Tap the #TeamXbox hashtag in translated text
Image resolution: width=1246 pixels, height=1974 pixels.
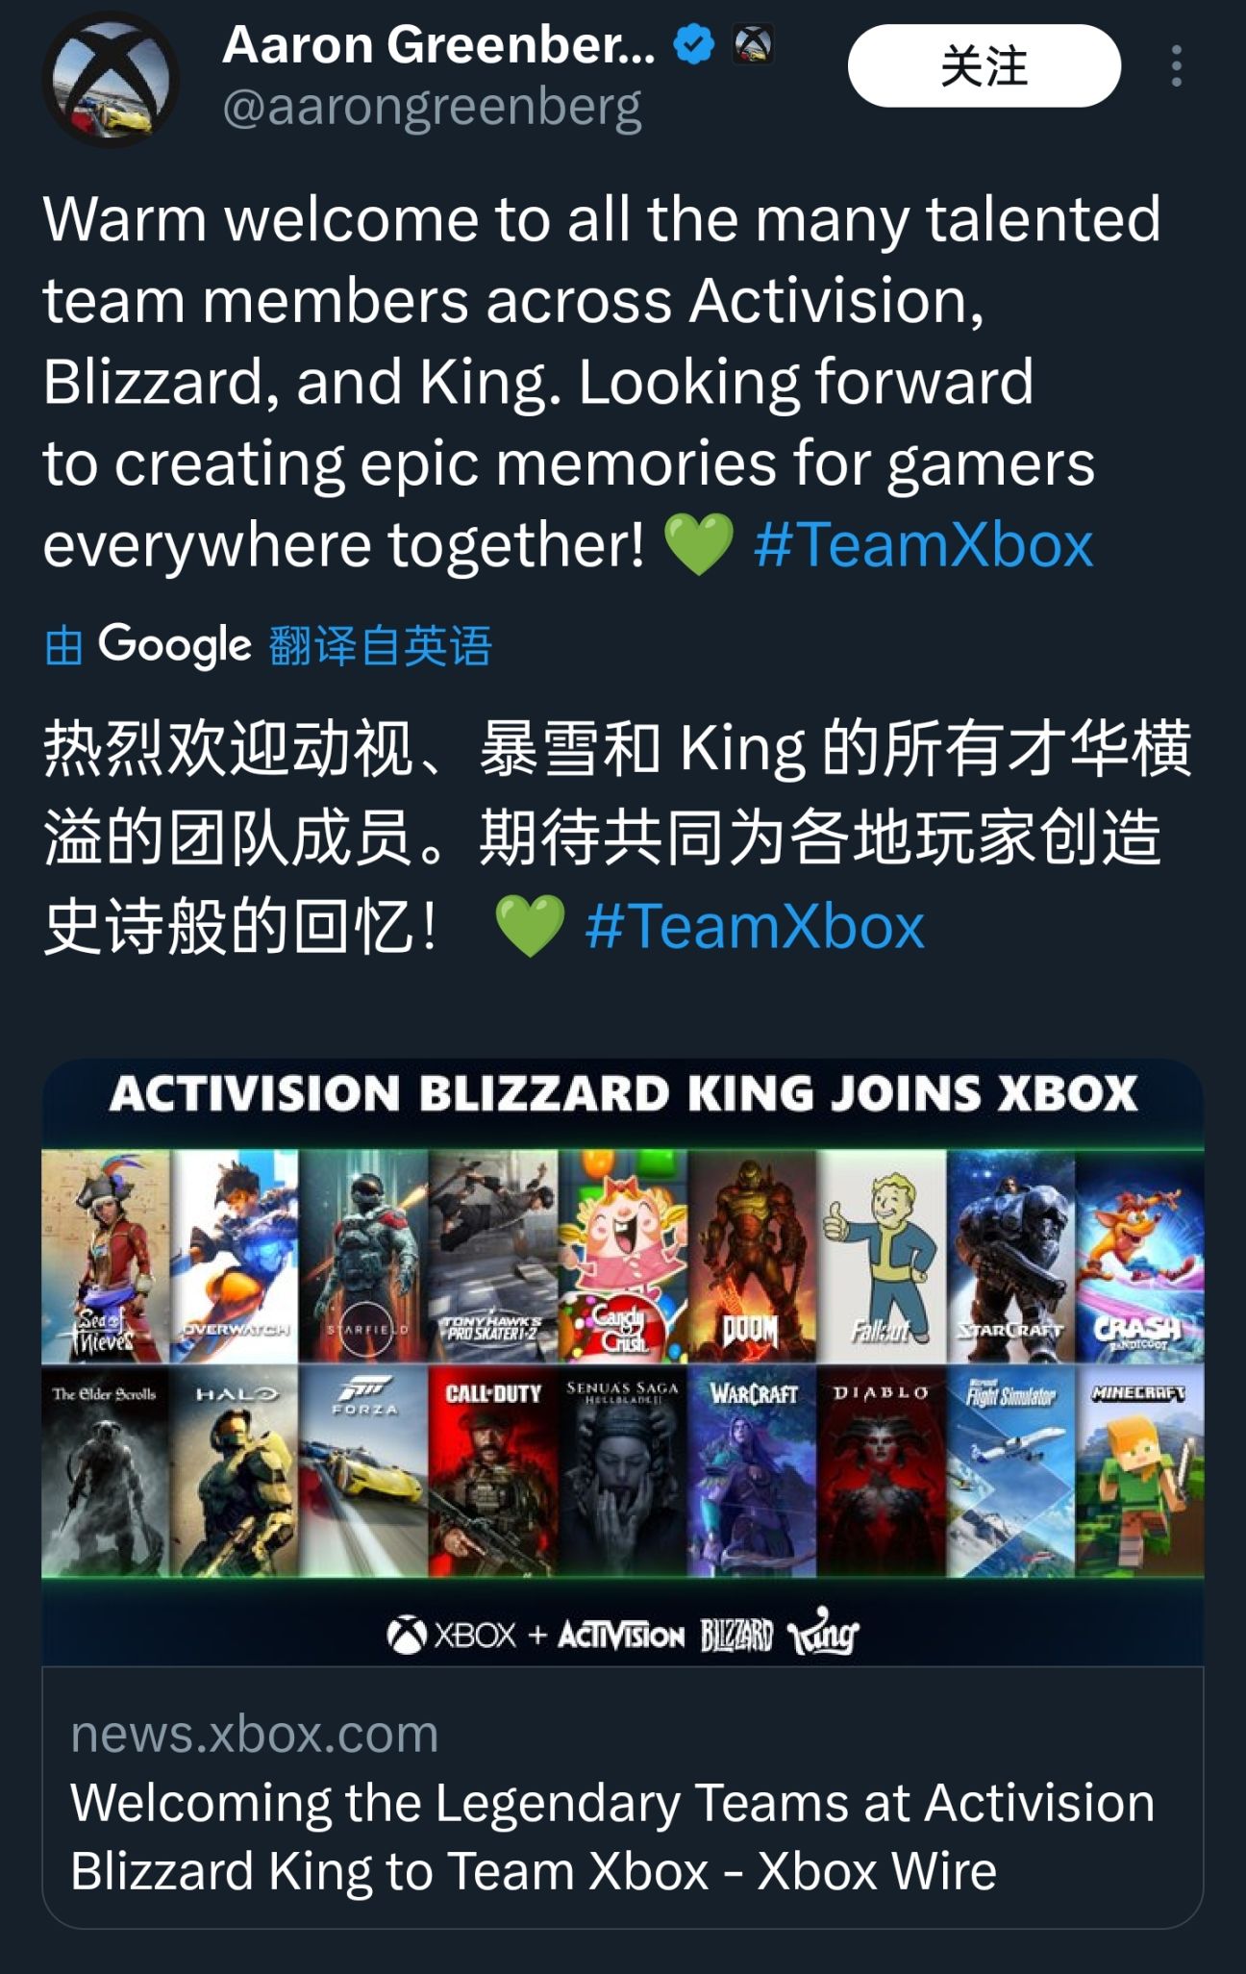(x=755, y=926)
